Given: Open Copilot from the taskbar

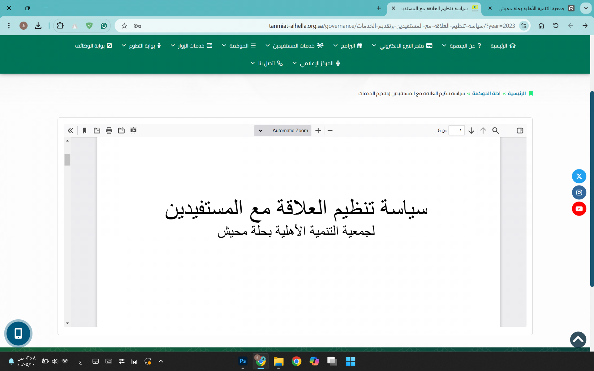Looking at the screenshot, I should click(x=314, y=361).
